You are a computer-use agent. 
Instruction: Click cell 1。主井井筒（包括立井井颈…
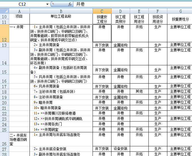(x=61, y=33)
